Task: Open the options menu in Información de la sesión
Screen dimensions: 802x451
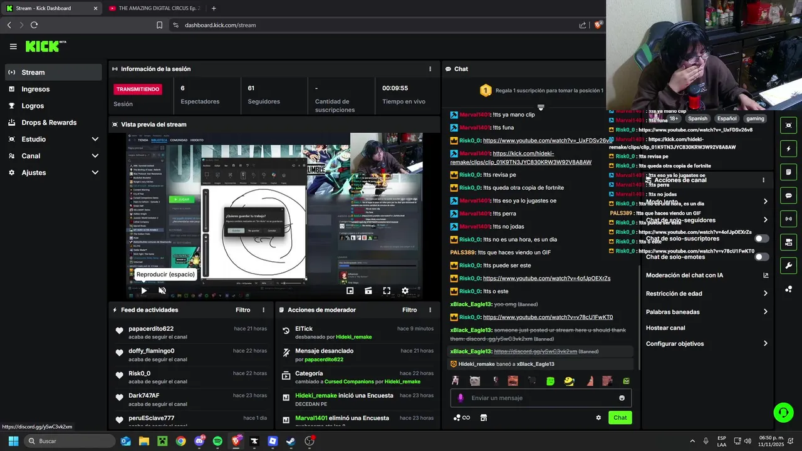Action: pyautogui.click(x=430, y=69)
